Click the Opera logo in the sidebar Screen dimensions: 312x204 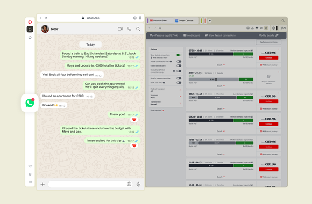(x=30, y=22)
